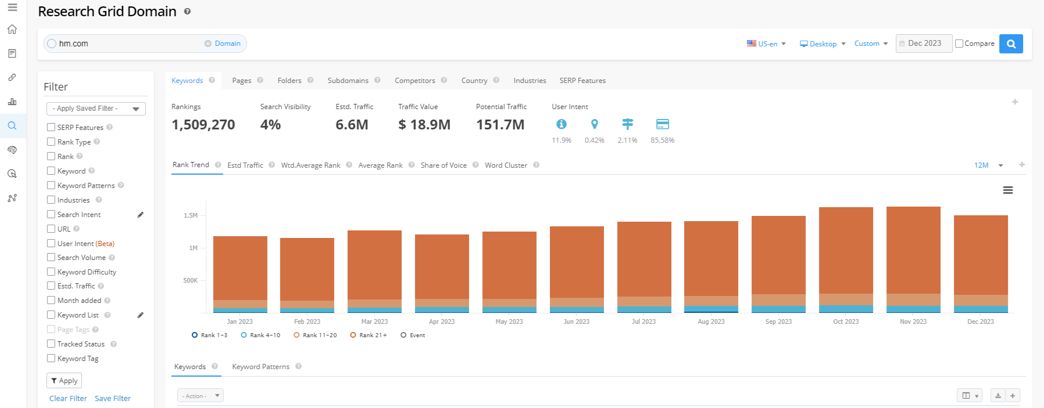Viewport: 1044px width, 408px height.
Task: Enable the Compare checkbox
Action: [x=959, y=44]
